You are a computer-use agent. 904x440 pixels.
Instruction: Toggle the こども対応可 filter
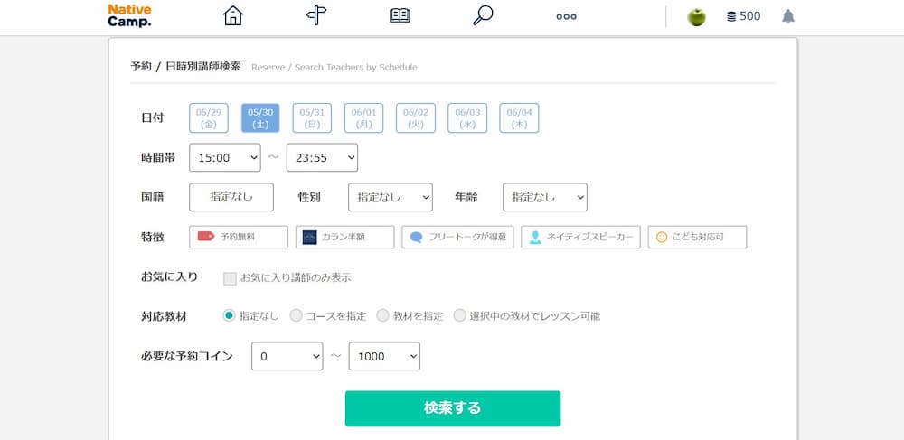[697, 237]
